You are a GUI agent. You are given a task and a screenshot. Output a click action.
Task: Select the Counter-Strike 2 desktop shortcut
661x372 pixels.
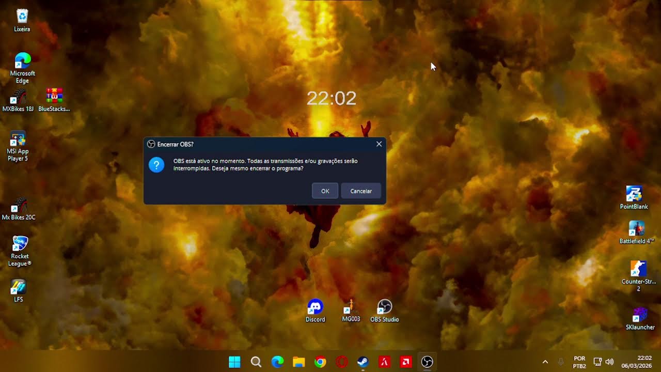point(639,276)
